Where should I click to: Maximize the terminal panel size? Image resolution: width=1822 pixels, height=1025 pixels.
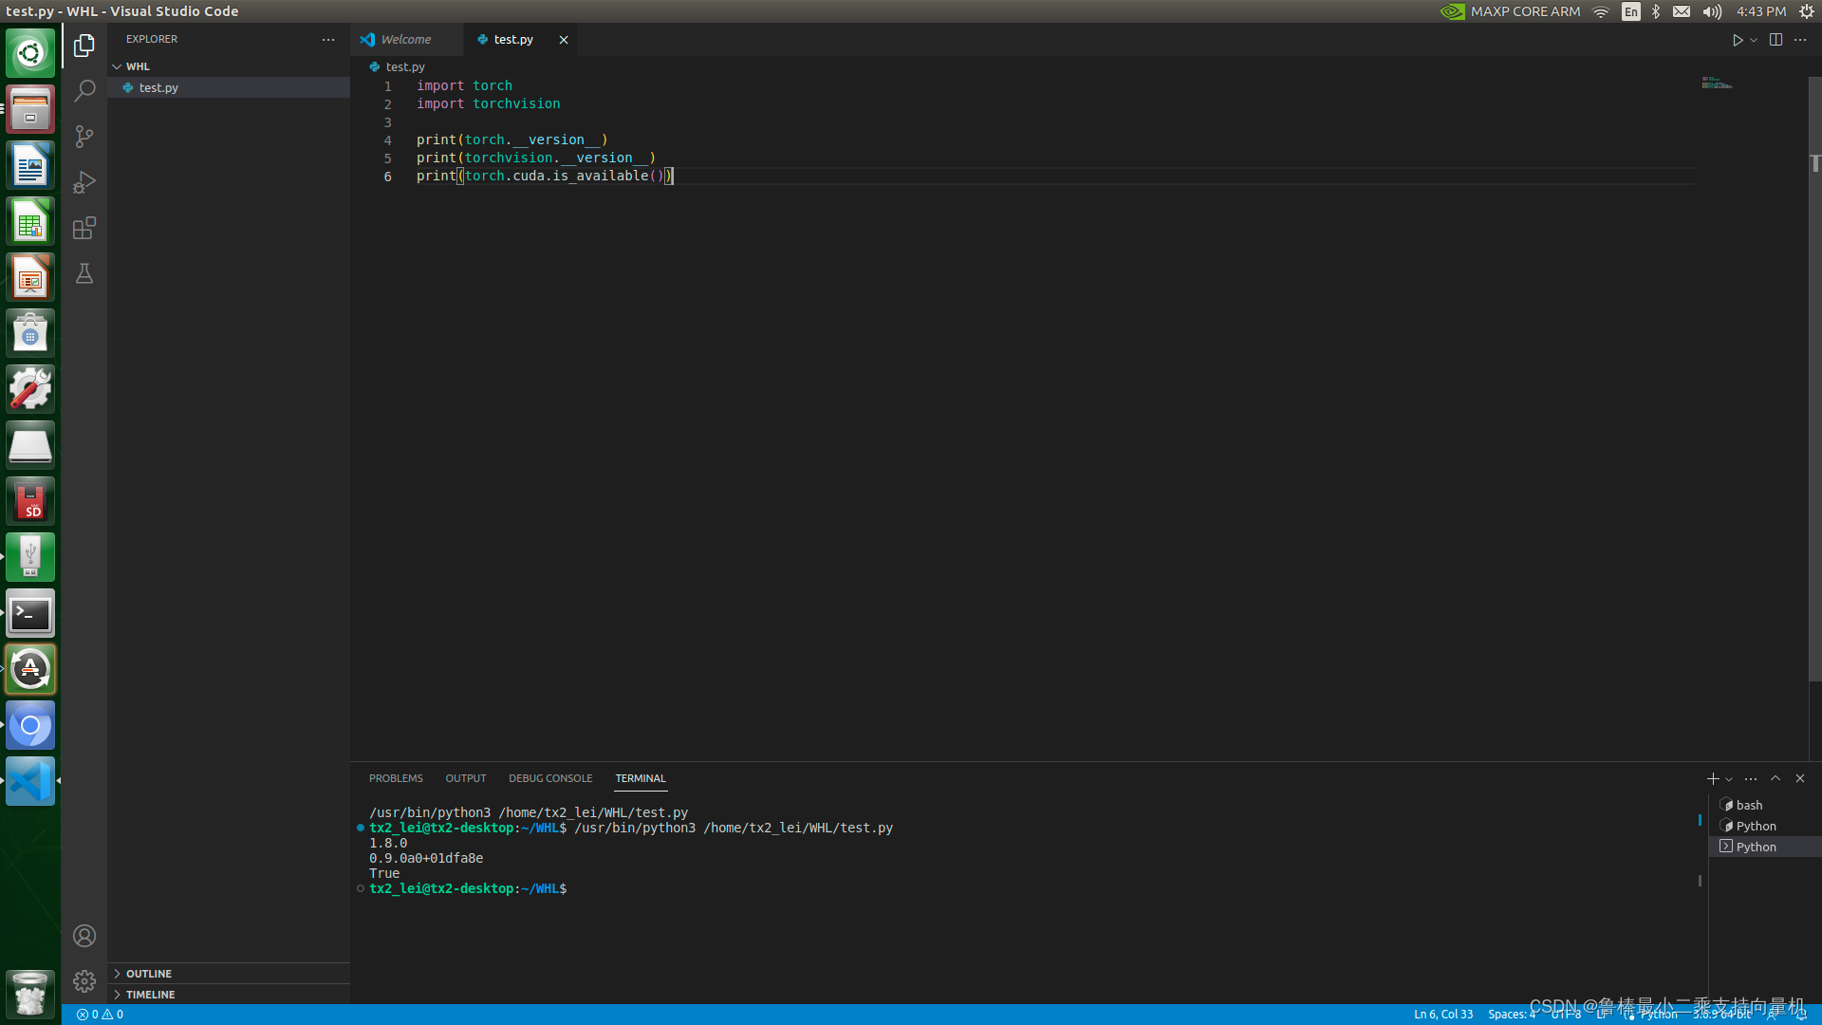(1776, 778)
